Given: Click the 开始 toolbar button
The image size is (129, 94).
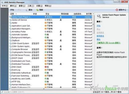Looking at the screenshot, I should pos(12,10).
